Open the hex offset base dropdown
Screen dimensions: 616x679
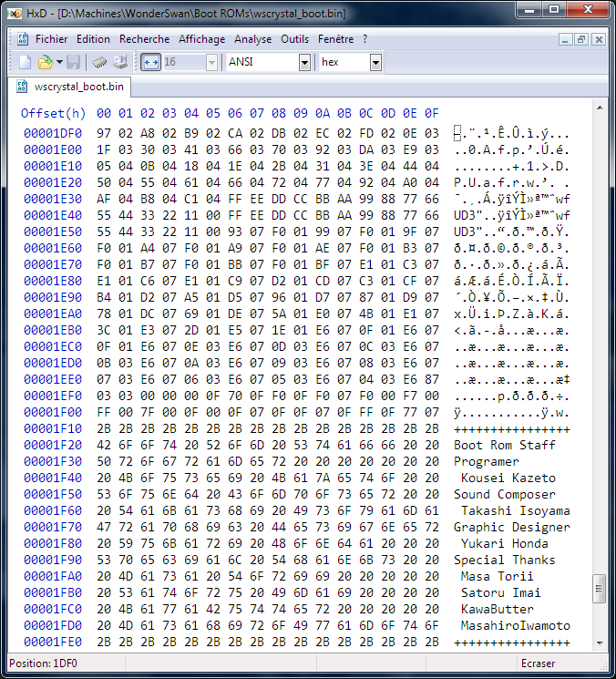point(375,62)
